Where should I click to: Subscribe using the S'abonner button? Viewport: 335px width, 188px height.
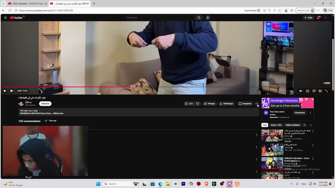45,104
